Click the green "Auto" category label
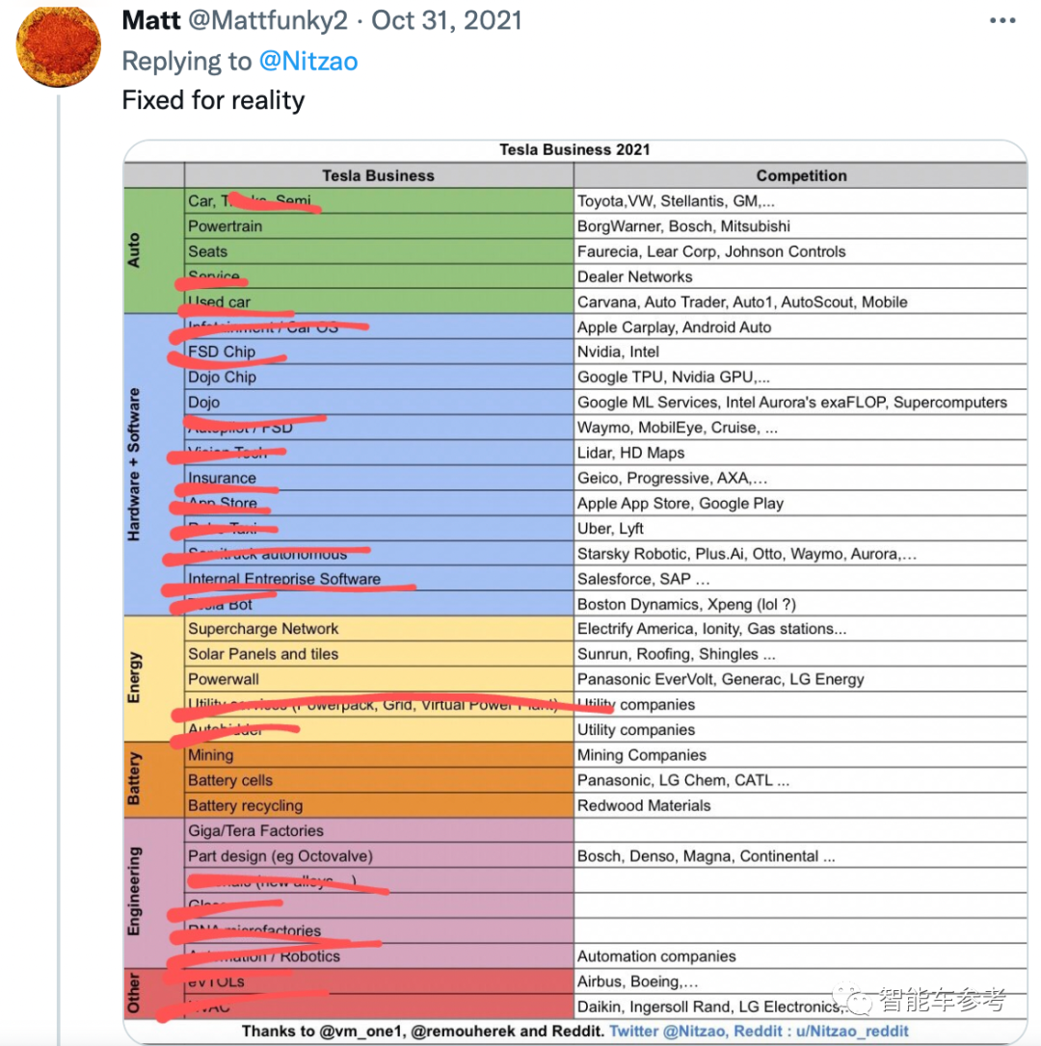Screen dimensions: 1041x1046 (x=134, y=250)
